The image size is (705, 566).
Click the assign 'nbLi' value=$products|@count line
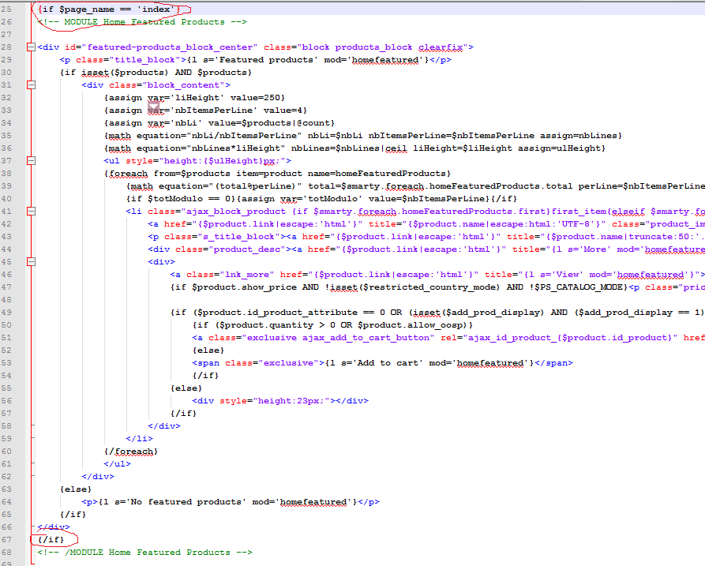pyautogui.click(x=219, y=122)
